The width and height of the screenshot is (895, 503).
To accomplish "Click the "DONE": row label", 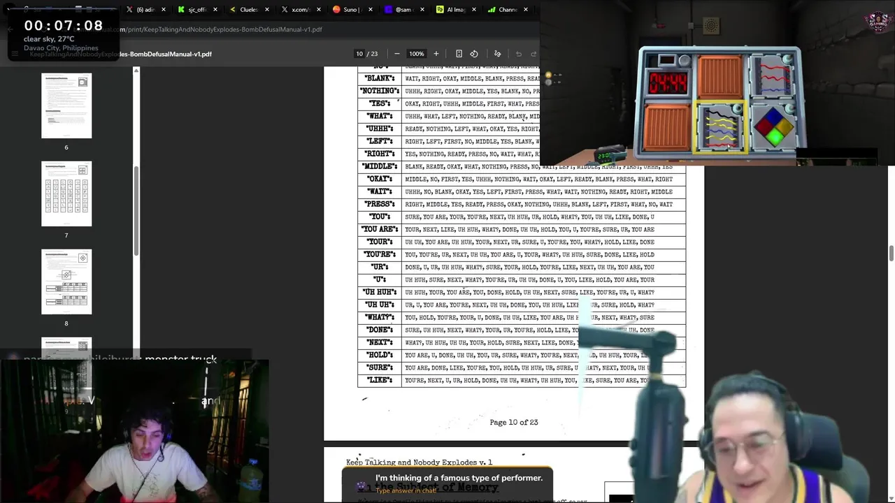I will pyautogui.click(x=380, y=330).
